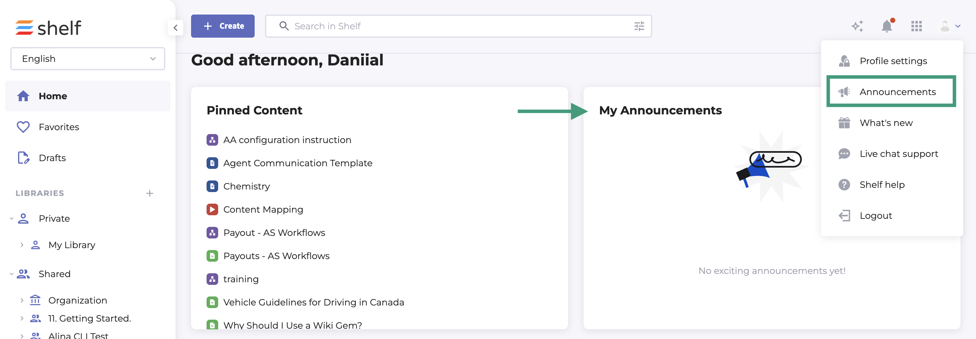Open the English language dropdown
The height and width of the screenshot is (339, 976).
[x=87, y=59]
